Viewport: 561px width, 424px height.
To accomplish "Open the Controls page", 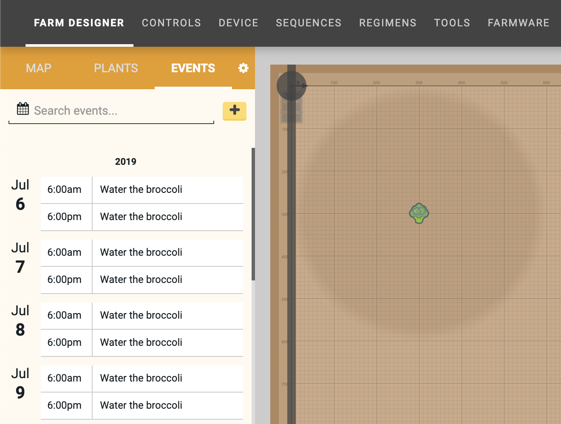I will tap(171, 23).
